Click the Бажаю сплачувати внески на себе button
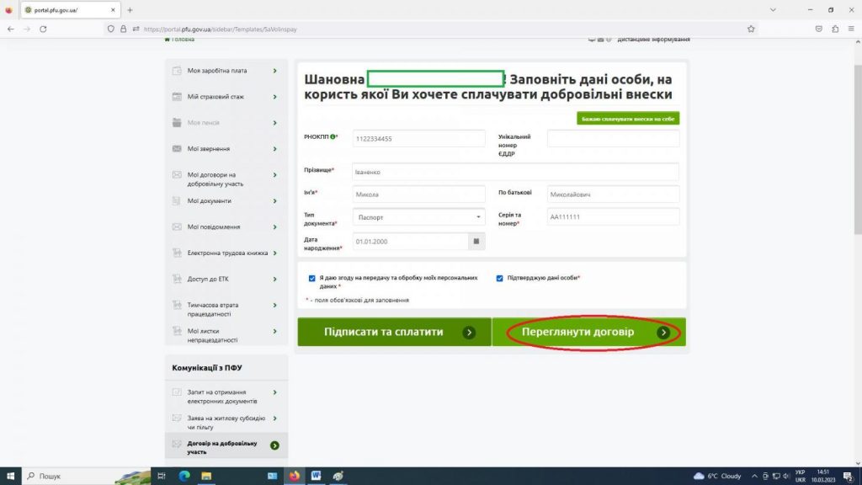Viewport: 862px width, 485px height. [x=628, y=119]
